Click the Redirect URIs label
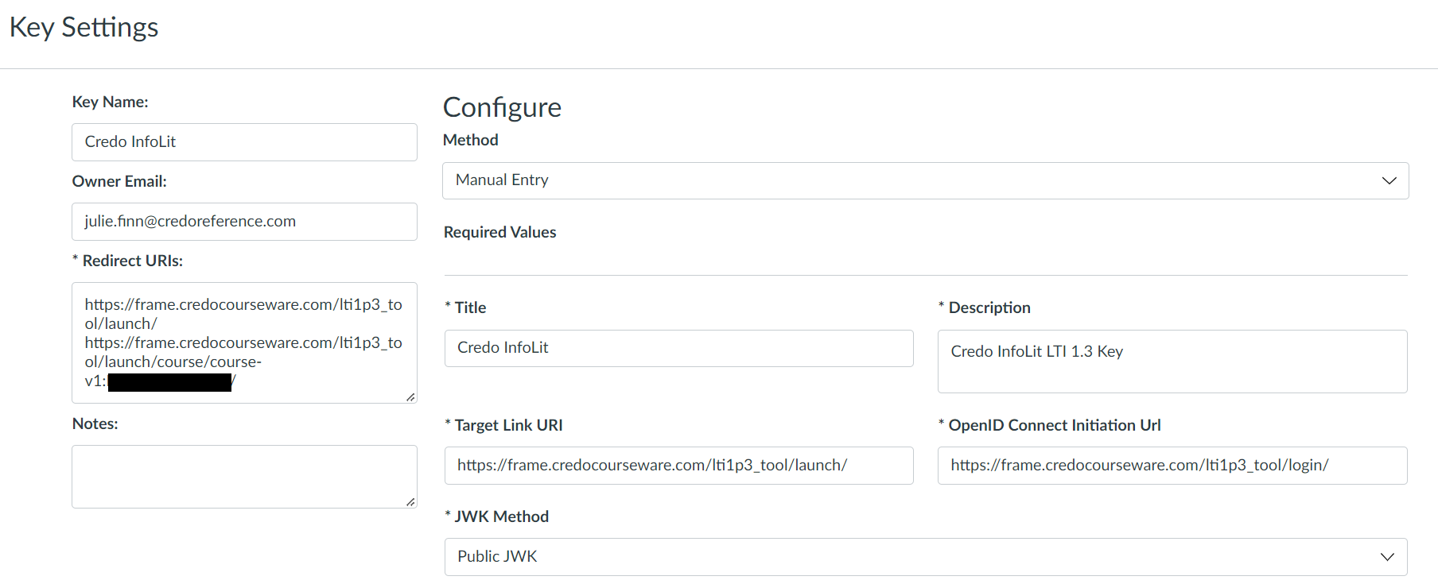This screenshot has height=584, width=1438. tap(127, 261)
